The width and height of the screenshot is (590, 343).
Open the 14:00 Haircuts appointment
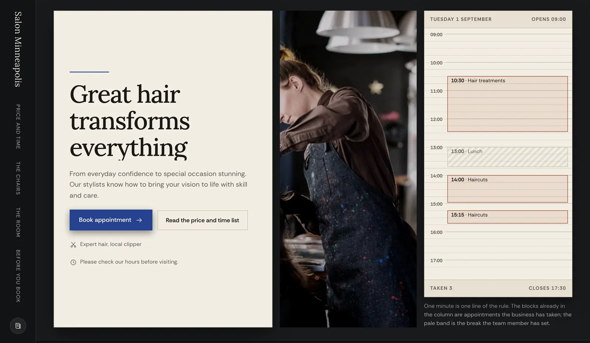(x=507, y=189)
